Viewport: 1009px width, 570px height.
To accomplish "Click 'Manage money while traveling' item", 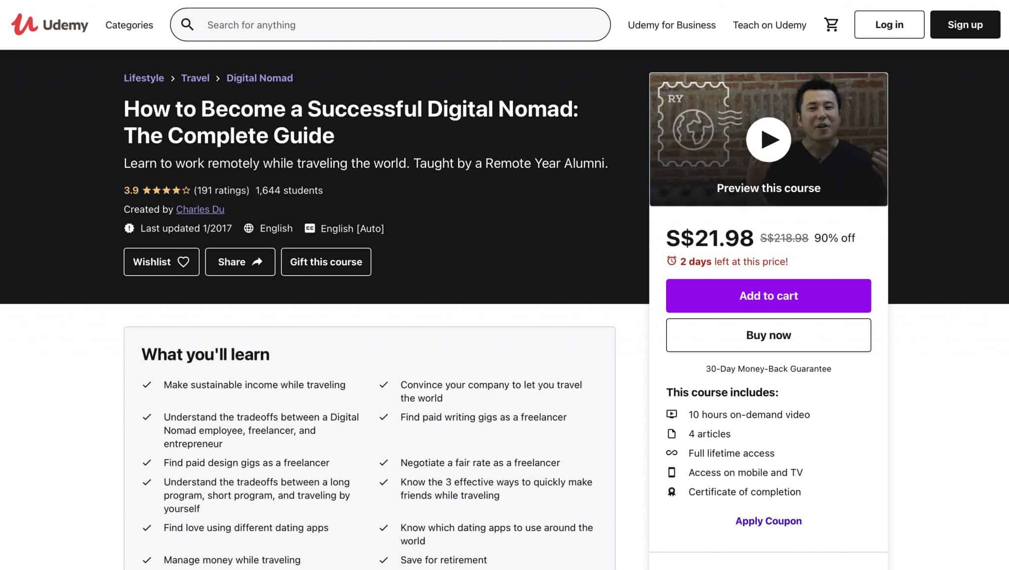I will tap(232, 560).
